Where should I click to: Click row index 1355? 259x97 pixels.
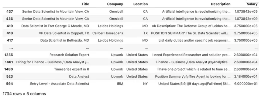pyautogui.click(x=9, y=55)
